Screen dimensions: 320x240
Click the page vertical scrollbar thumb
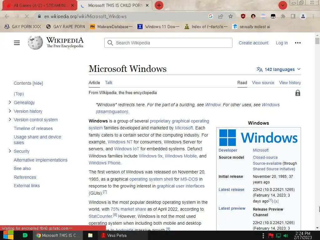[x=317, y=41]
